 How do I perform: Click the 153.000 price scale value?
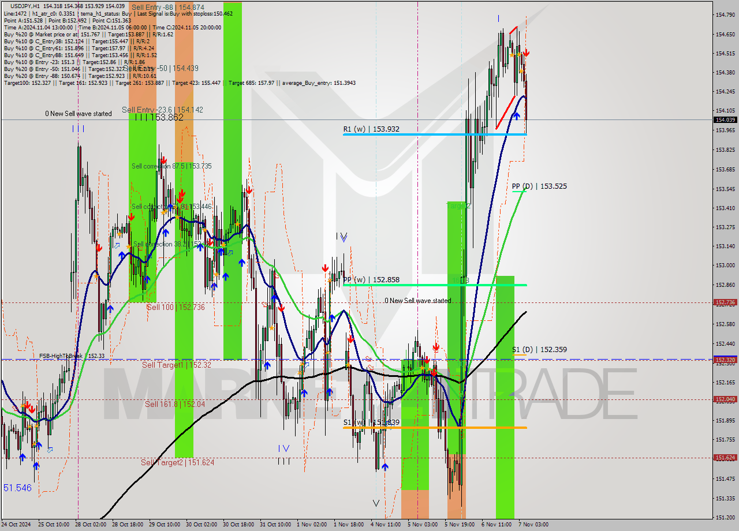[725, 265]
